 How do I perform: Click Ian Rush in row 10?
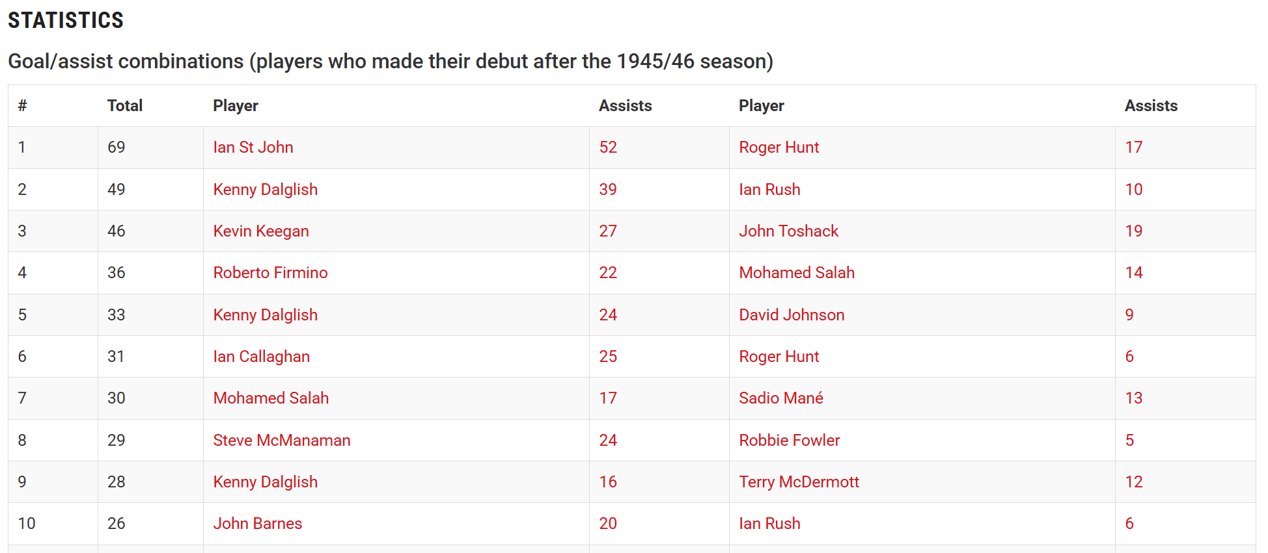coord(769,524)
